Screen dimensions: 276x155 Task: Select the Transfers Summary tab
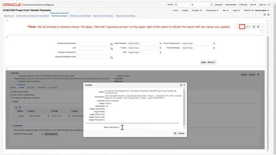60,16
